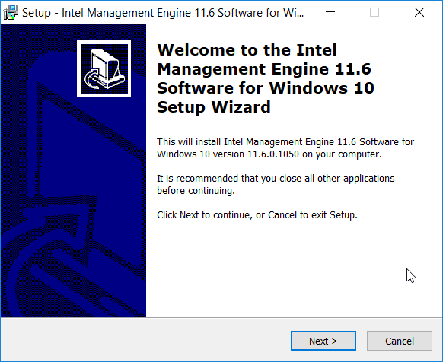Cancel the Intel Management Engine setup
The width and height of the screenshot is (443, 362).
click(x=400, y=341)
